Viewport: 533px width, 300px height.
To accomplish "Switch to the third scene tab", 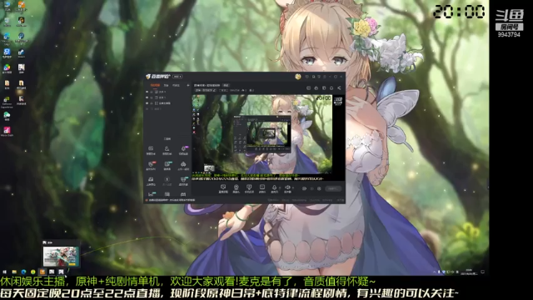I will point(176,85).
